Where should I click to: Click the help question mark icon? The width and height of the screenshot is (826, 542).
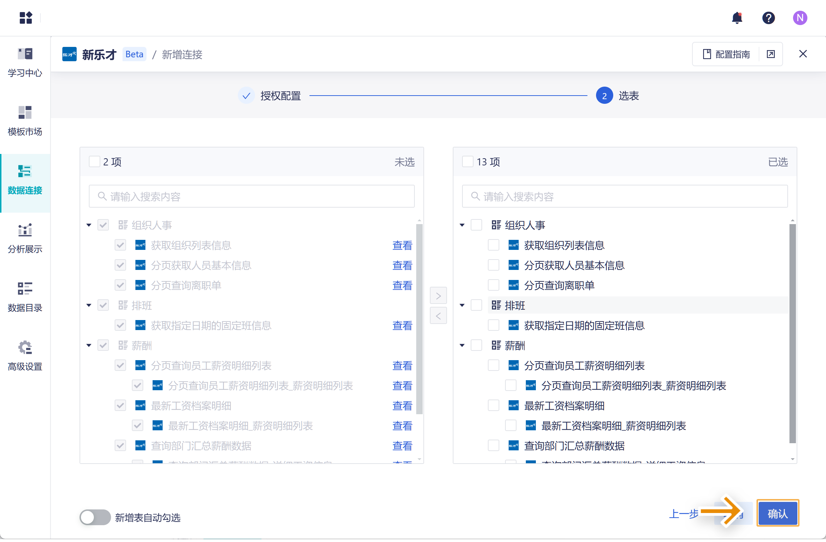(x=768, y=18)
